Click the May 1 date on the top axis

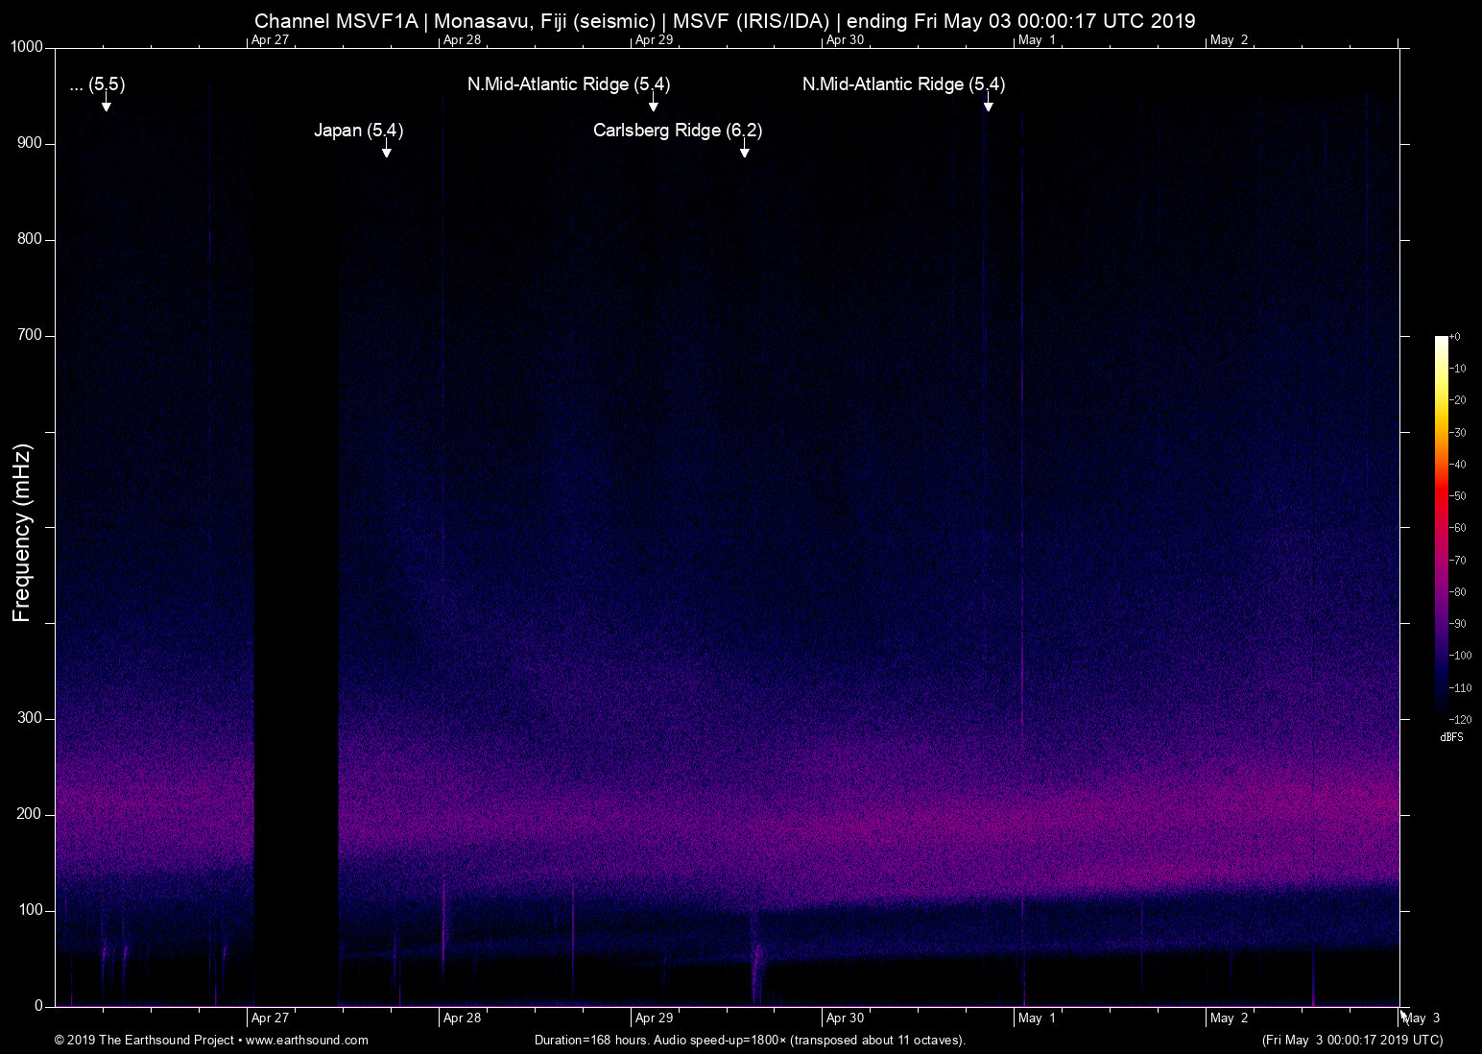[1037, 40]
